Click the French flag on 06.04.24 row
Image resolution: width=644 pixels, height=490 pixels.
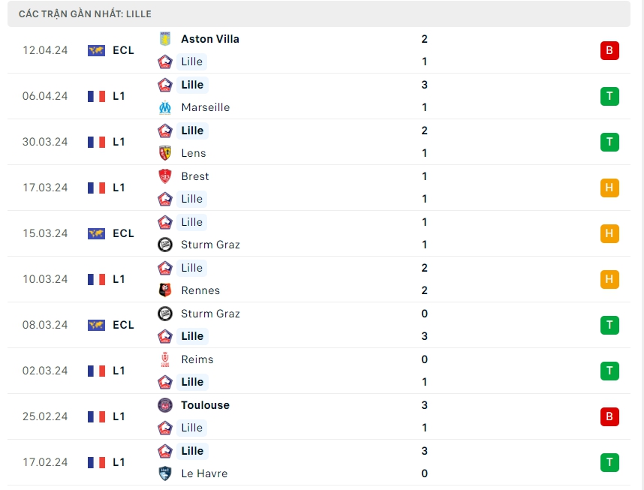point(96,96)
